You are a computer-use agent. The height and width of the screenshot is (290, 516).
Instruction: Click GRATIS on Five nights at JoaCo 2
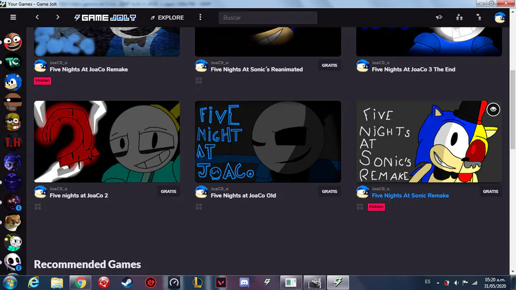pyautogui.click(x=169, y=191)
